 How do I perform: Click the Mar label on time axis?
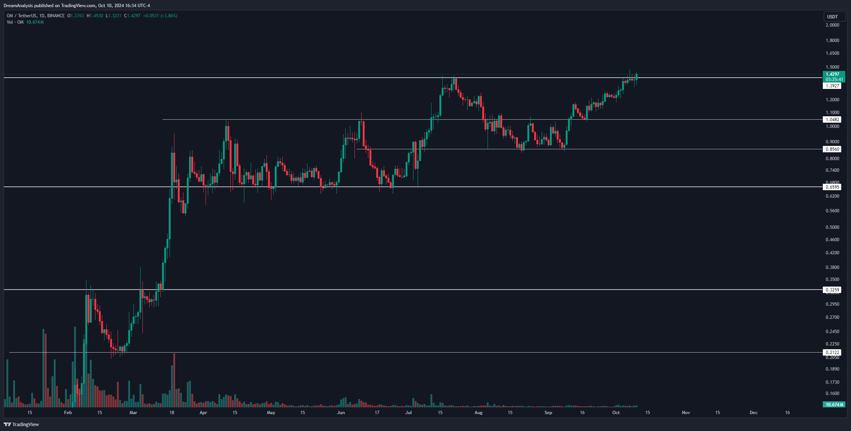[133, 413]
